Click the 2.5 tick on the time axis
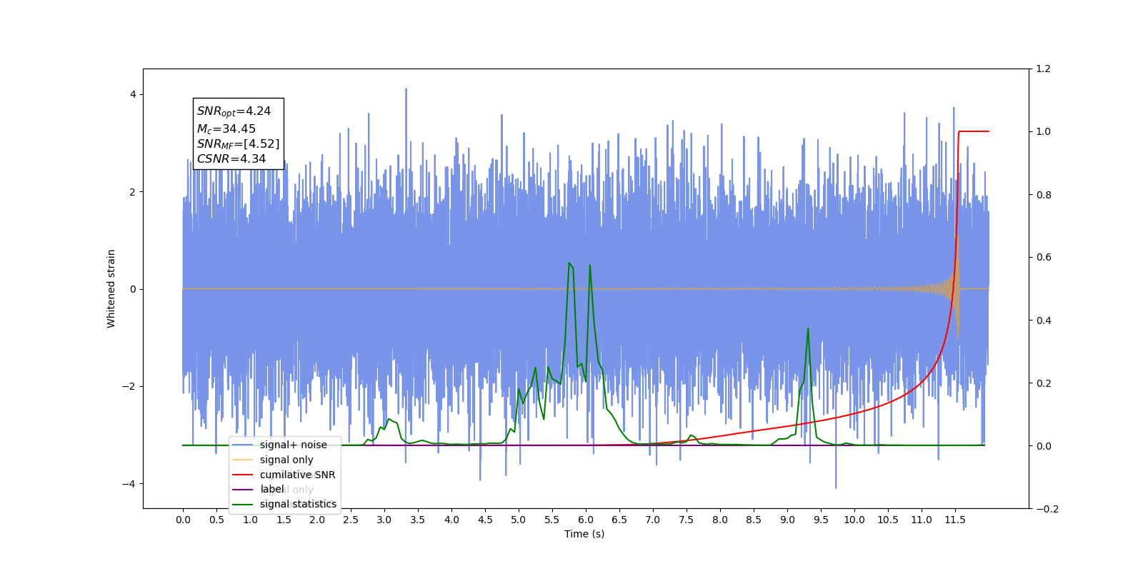This screenshot has width=1143, height=571. pos(351,520)
